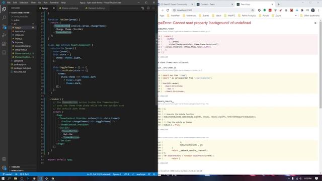Open the Manage gear in VS Code
This screenshot has width=322, height=181.
4,167
